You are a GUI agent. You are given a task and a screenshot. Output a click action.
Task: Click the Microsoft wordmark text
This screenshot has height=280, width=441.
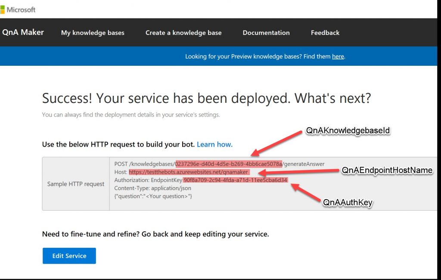21,9
